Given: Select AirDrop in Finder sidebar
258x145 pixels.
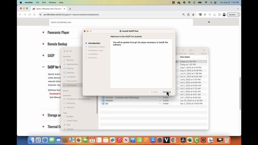Looking at the screenshot, I should [70, 68].
